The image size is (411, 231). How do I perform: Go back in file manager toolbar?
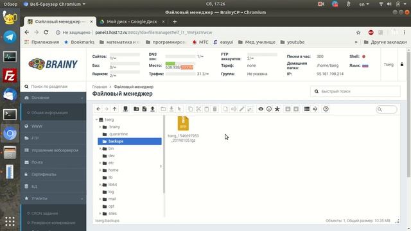click(98, 109)
